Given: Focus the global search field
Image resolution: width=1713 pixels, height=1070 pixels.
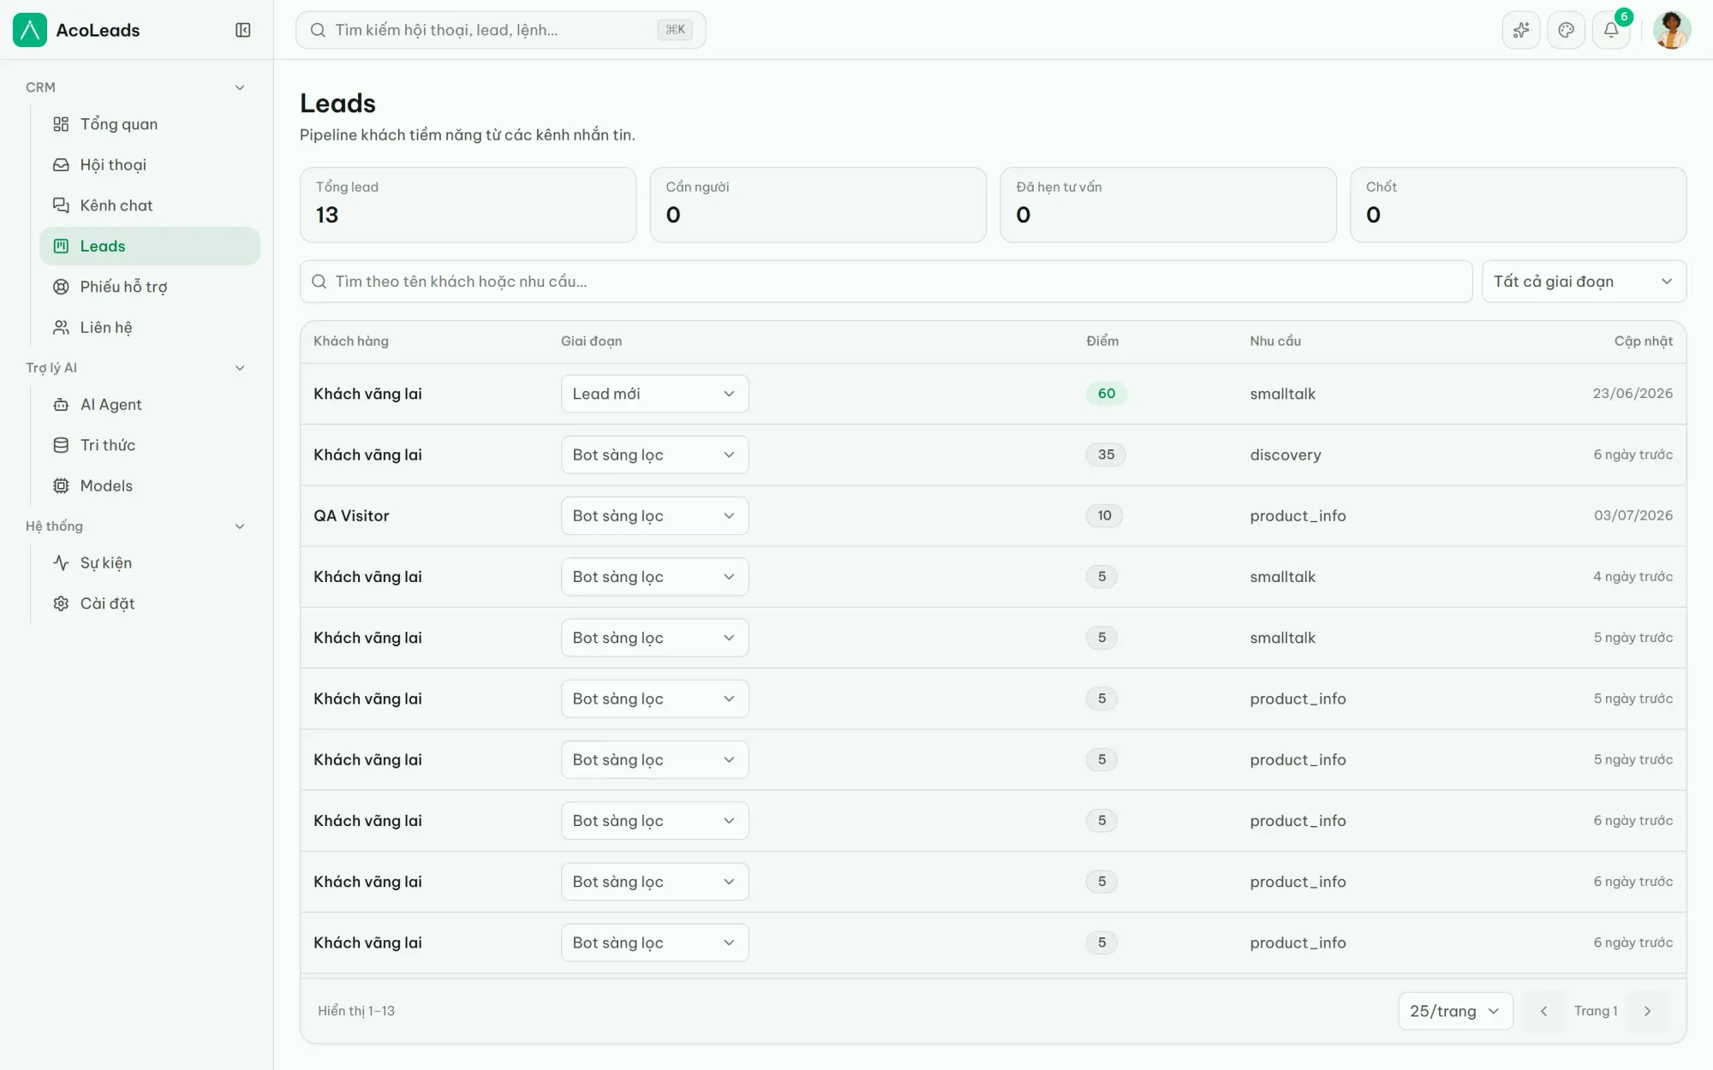Looking at the screenshot, I should pyautogui.click(x=500, y=30).
